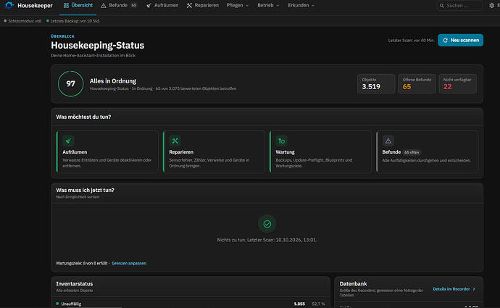Open the Aufräumen action card title
Viewport: 500px width, 308px height.
point(75,152)
